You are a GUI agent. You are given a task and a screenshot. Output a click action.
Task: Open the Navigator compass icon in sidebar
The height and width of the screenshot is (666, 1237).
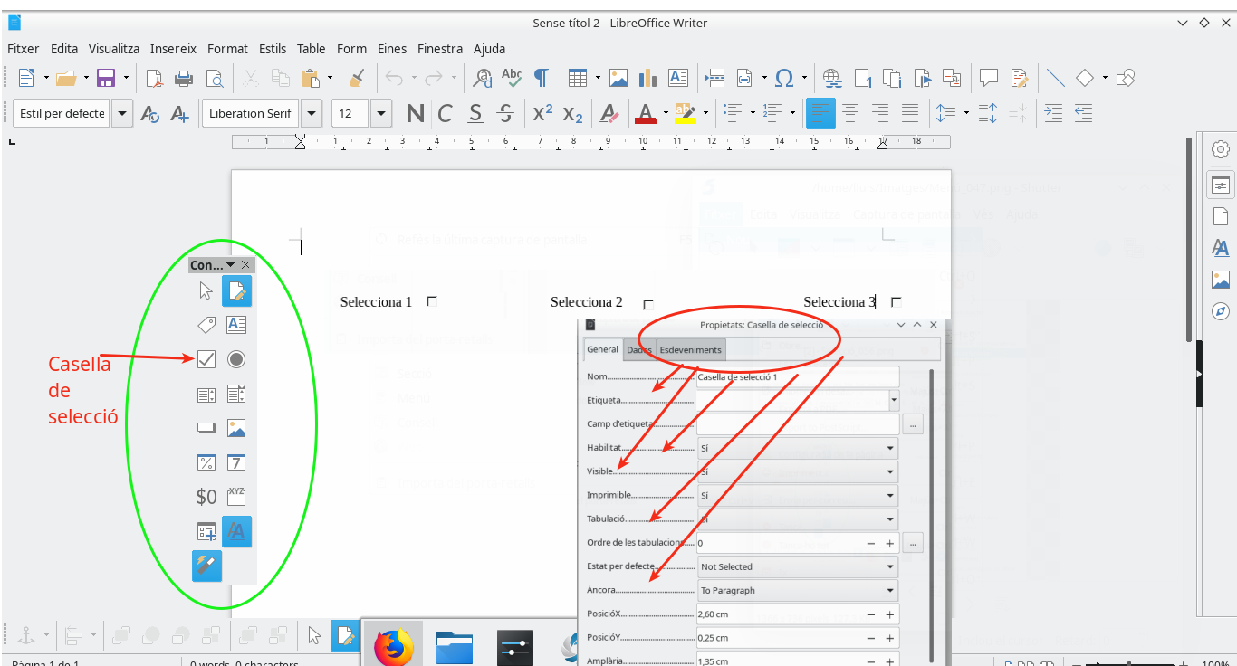coord(1221,311)
